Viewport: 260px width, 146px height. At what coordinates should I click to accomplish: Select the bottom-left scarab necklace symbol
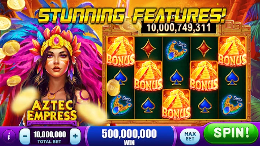(x=121, y=105)
